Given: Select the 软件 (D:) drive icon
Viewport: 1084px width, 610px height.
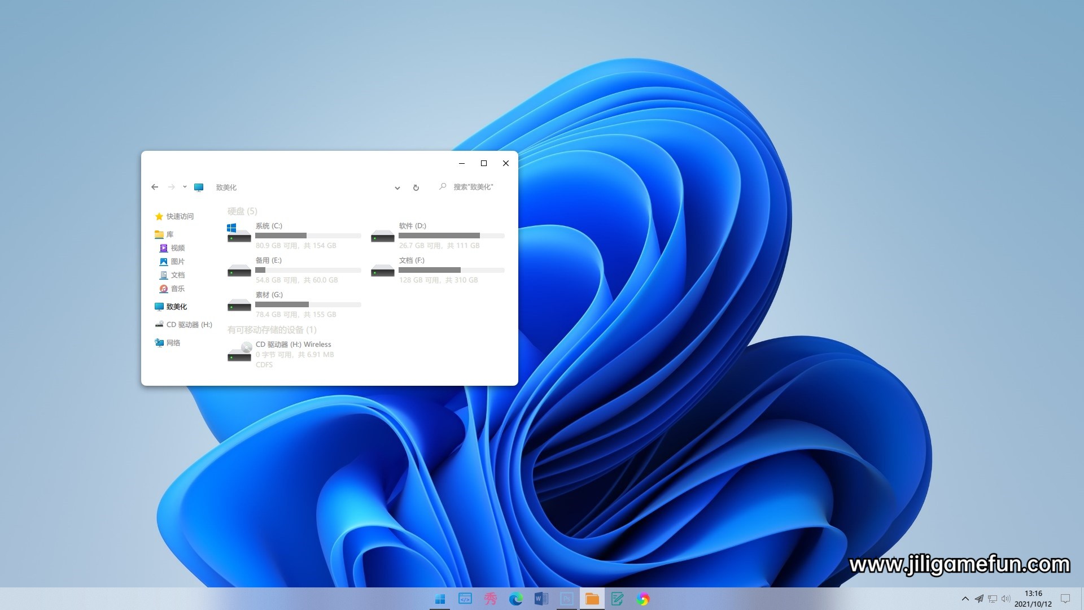Looking at the screenshot, I should tap(382, 236).
